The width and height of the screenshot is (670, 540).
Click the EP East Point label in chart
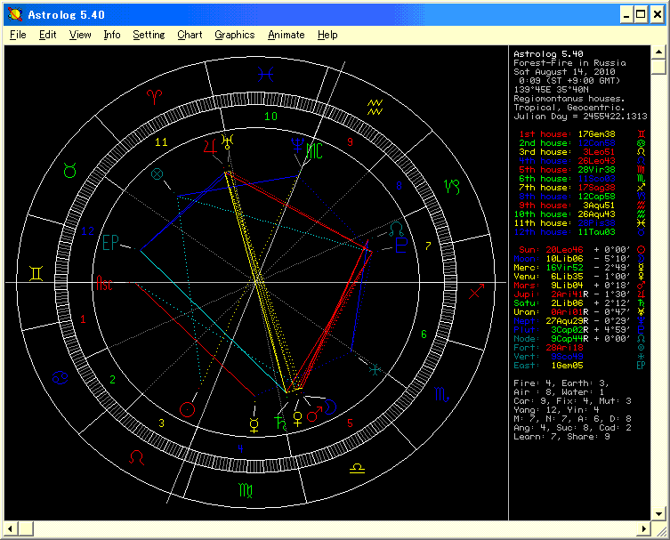(110, 242)
